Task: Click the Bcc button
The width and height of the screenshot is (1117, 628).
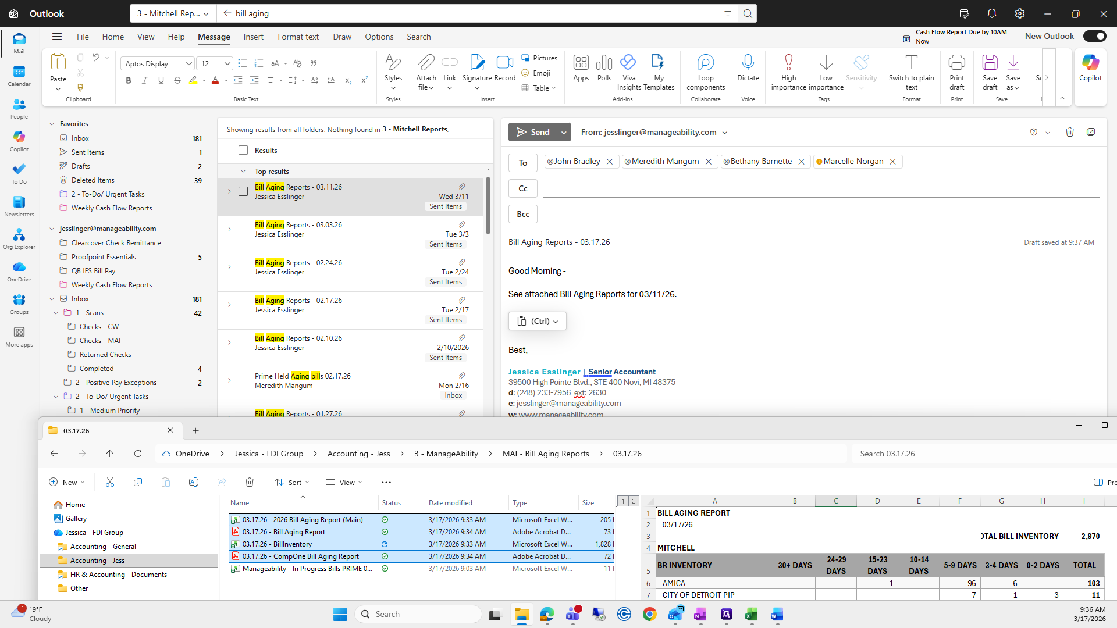Action: coord(522,214)
